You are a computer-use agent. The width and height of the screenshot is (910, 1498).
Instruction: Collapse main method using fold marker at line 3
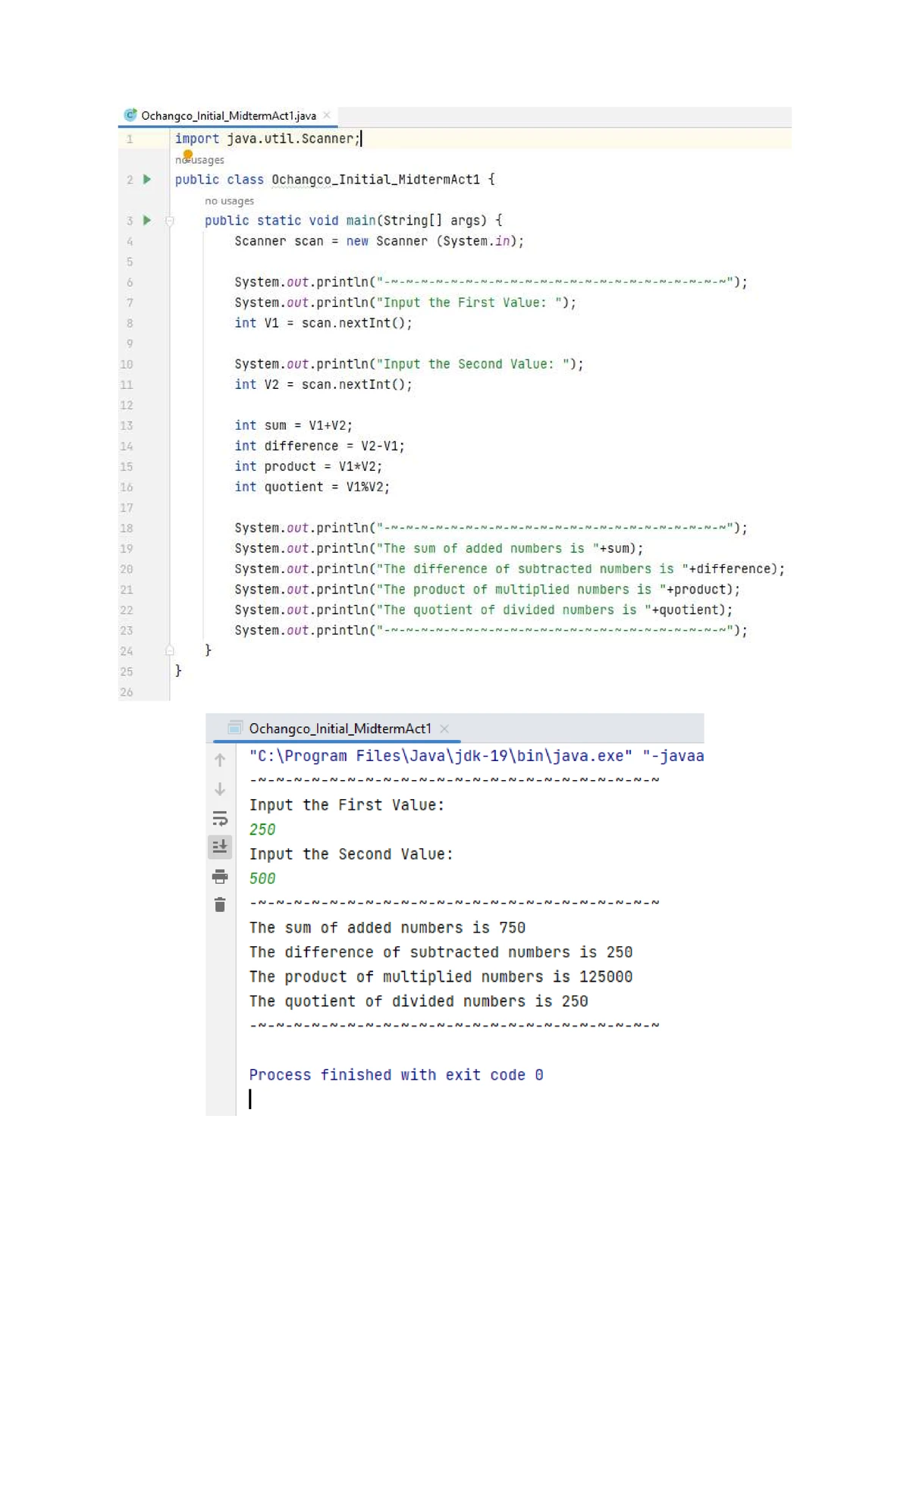(170, 221)
